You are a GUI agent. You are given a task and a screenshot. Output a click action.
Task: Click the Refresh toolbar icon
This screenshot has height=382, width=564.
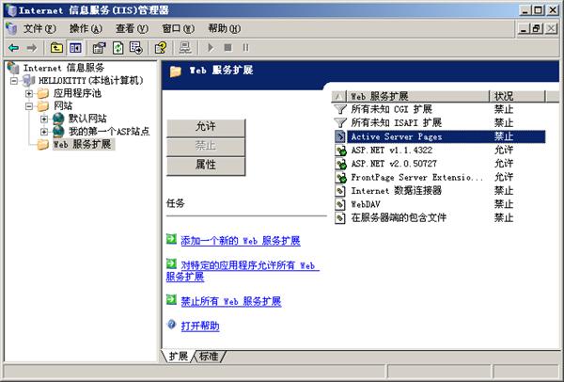[x=118, y=48]
